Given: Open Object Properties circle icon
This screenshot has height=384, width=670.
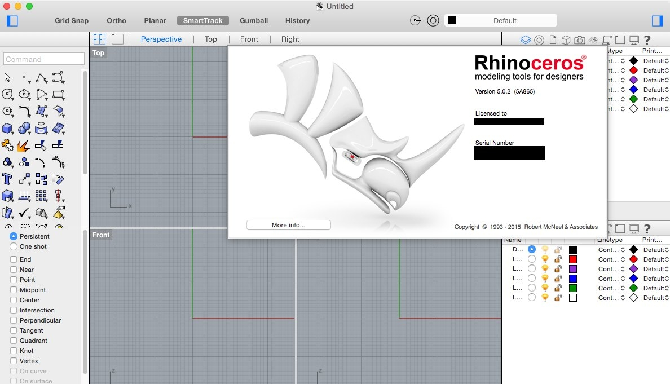Looking at the screenshot, I should [x=539, y=40].
